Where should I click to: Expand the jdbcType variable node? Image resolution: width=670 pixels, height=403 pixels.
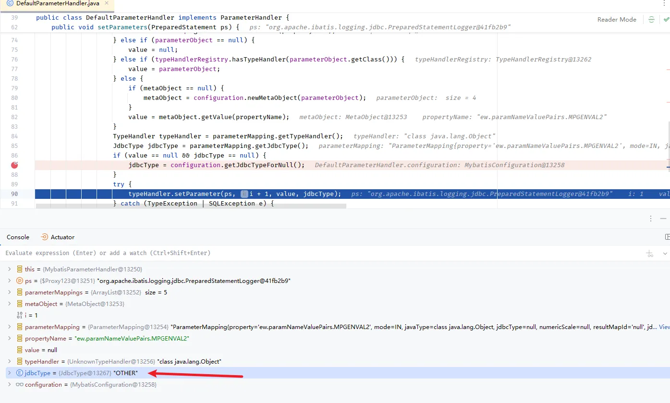pyautogui.click(x=9, y=373)
